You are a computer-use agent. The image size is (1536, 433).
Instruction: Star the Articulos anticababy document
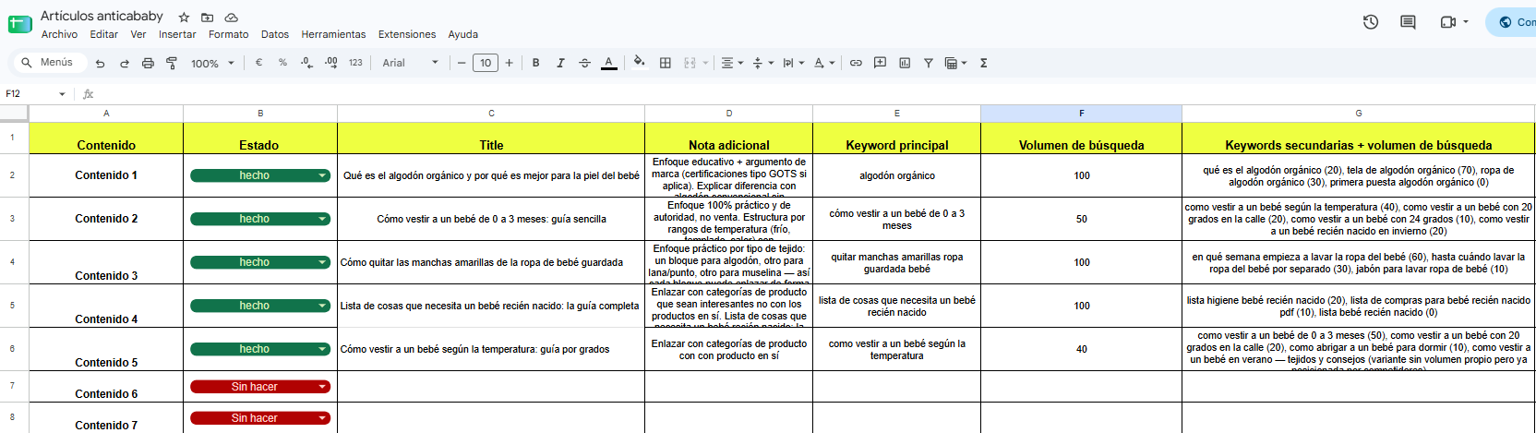pos(184,17)
